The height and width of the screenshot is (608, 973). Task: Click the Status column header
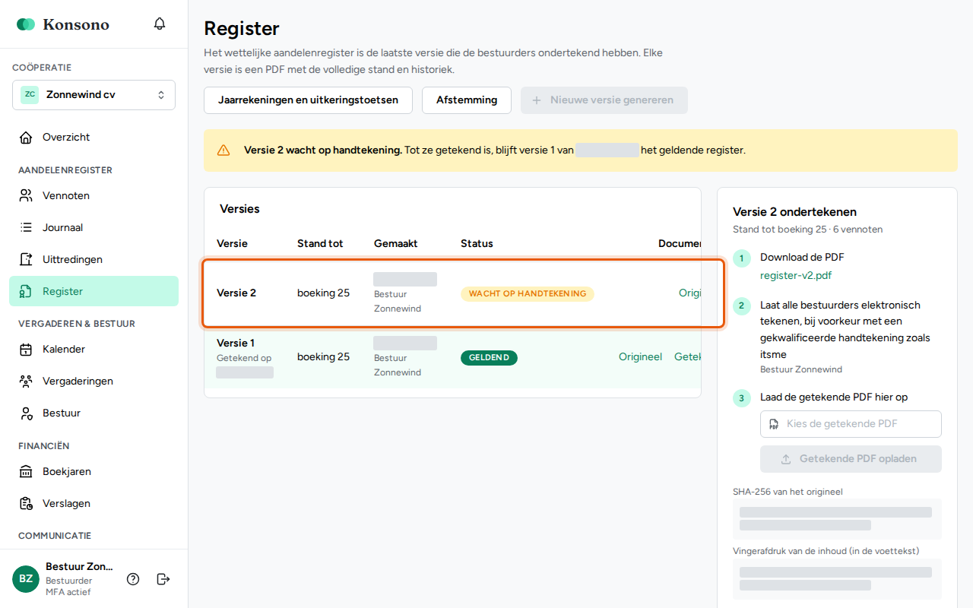[477, 244]
